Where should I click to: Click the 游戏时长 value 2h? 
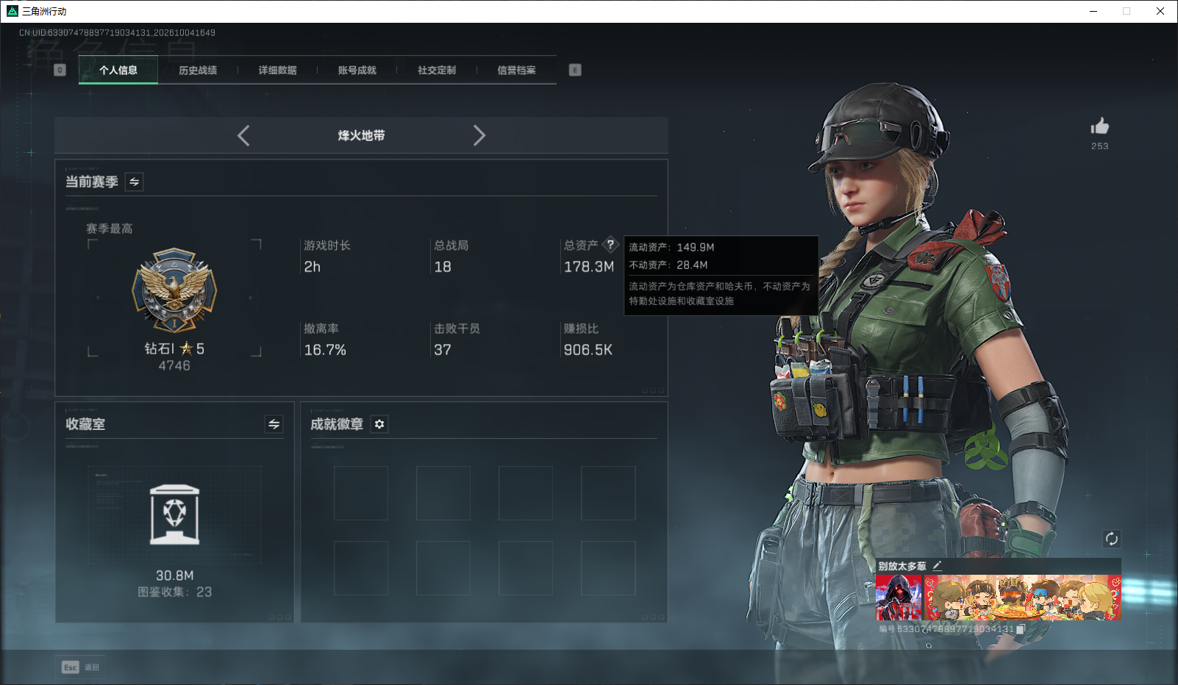(x=313, y=267)
